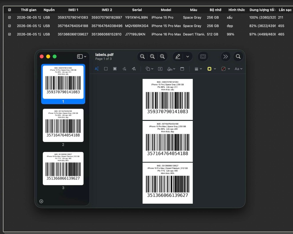Screen dimensions: 293x234
Task: Click the Màu column header
Action: pos(194,10)
